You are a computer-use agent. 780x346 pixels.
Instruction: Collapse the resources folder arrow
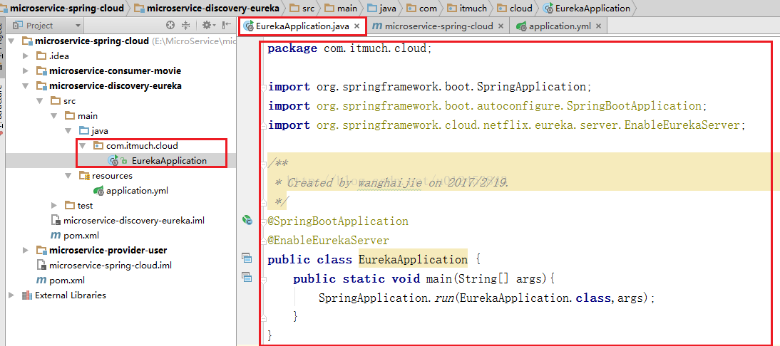tap(68, 176)
